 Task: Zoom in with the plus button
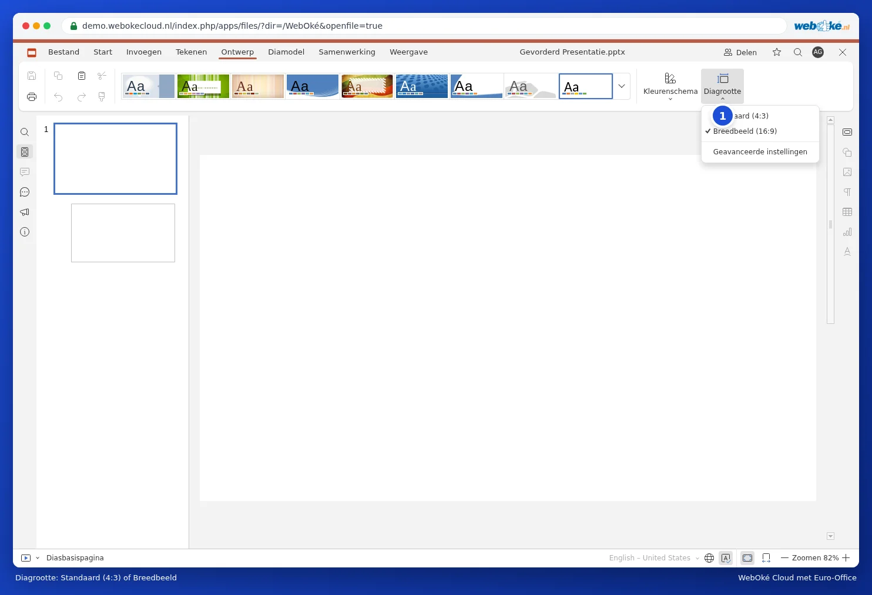[846, 558]
